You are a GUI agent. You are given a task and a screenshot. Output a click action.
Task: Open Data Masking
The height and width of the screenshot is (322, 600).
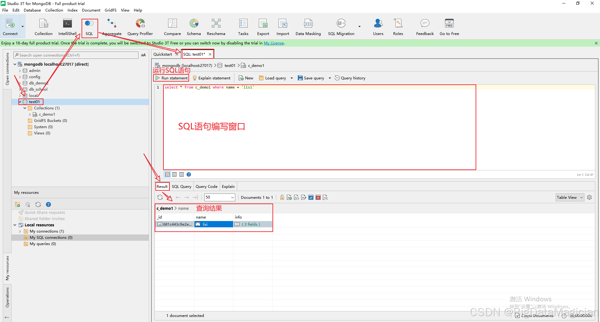(308, 27)
